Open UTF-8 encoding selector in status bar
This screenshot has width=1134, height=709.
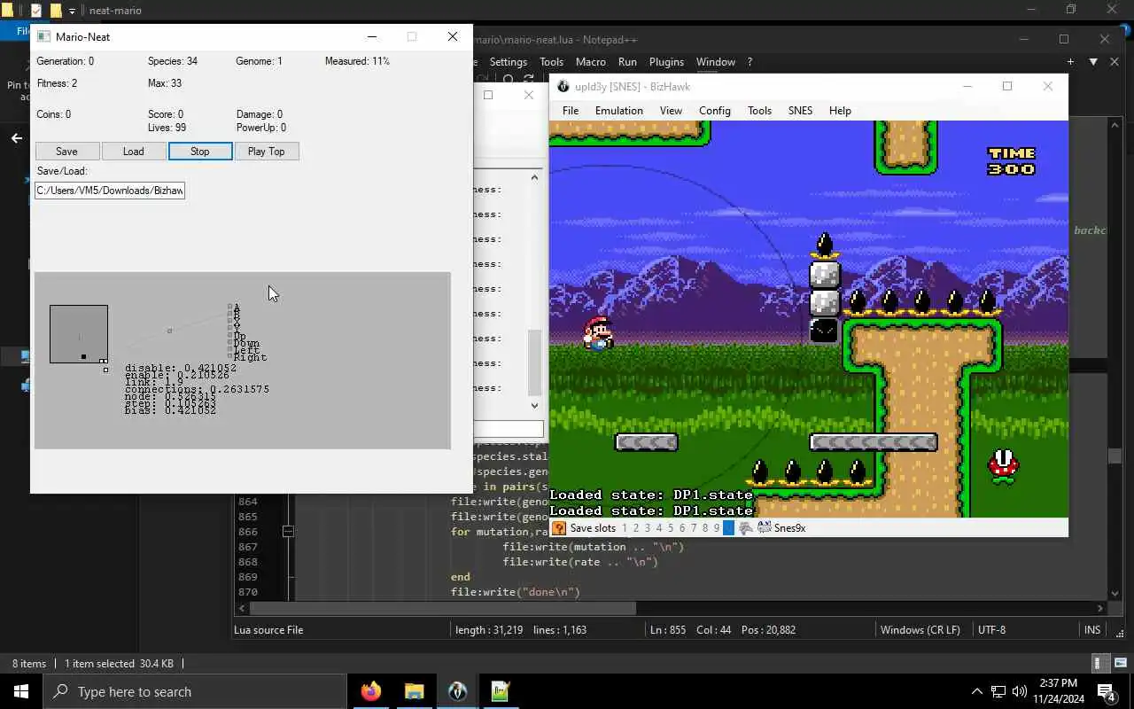(x=991, y=630)
